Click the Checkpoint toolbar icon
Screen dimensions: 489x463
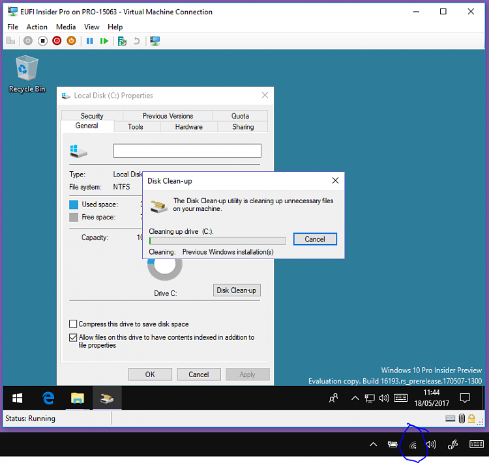(122, 41)
